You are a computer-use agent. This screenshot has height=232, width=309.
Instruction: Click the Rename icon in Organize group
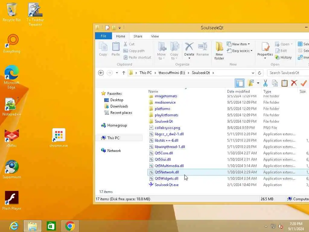[202, 47]
